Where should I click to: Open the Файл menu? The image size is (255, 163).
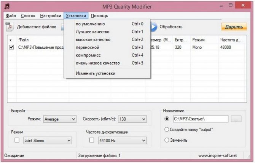pos(11,16)
